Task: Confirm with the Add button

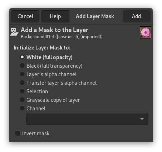Action: click(x=137, y=16)
